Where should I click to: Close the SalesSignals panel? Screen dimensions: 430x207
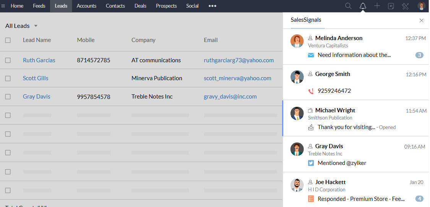(422, 20)
